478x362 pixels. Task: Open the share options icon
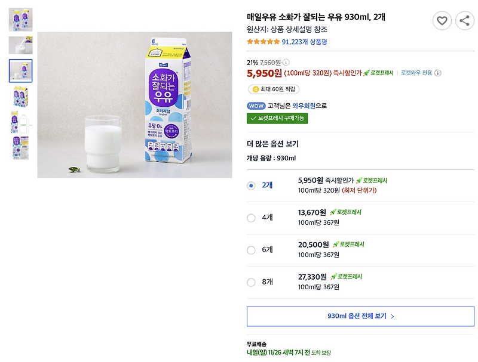[465, 20]
